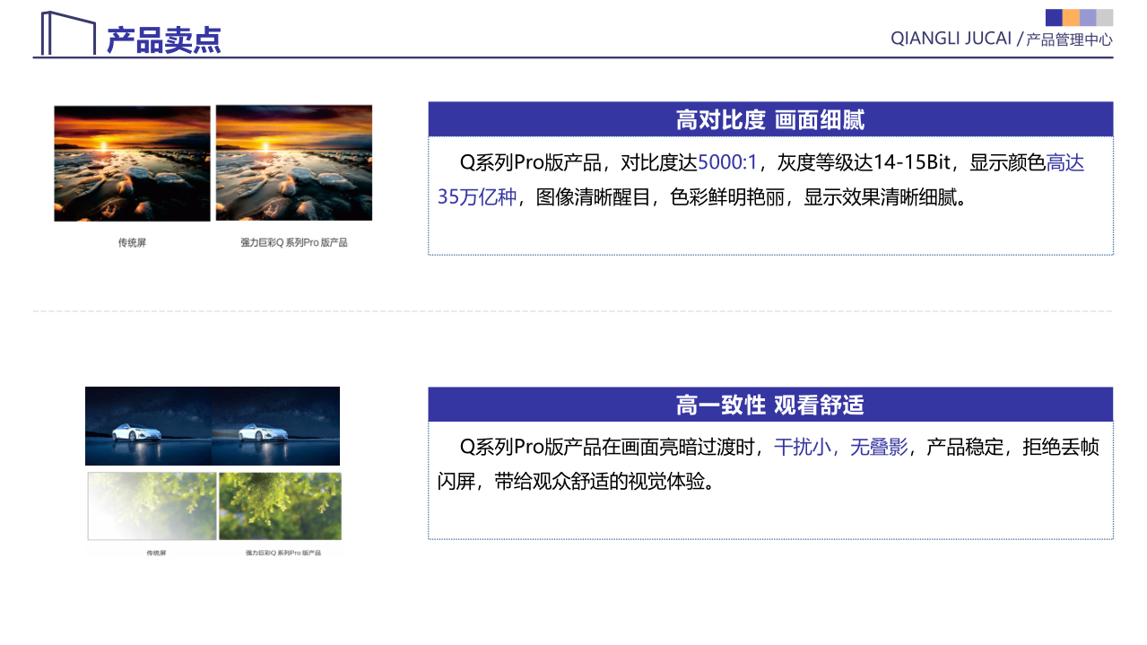This screenshot has width=1147, height=645.
Task: Click the building outline logo icon
Action: (x=67, y=33)
